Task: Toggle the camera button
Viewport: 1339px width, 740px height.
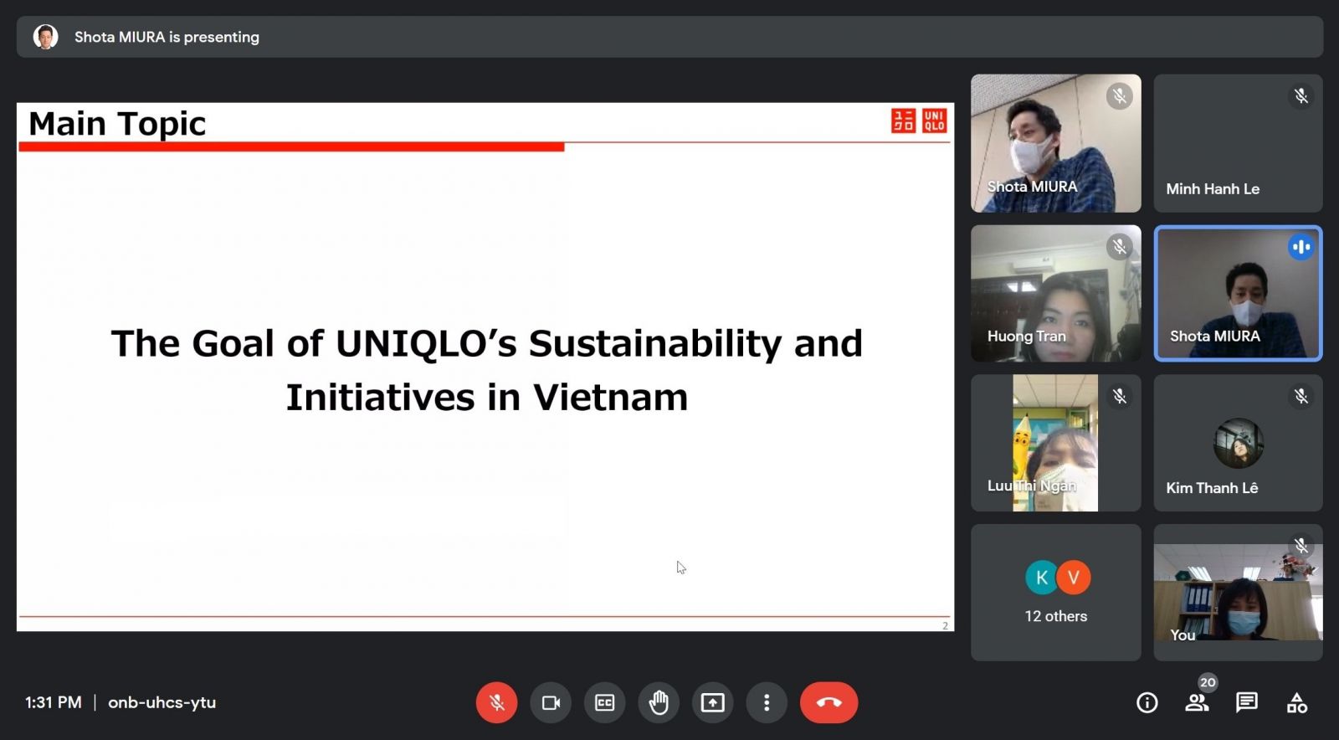Action: (x=551, y=702)
